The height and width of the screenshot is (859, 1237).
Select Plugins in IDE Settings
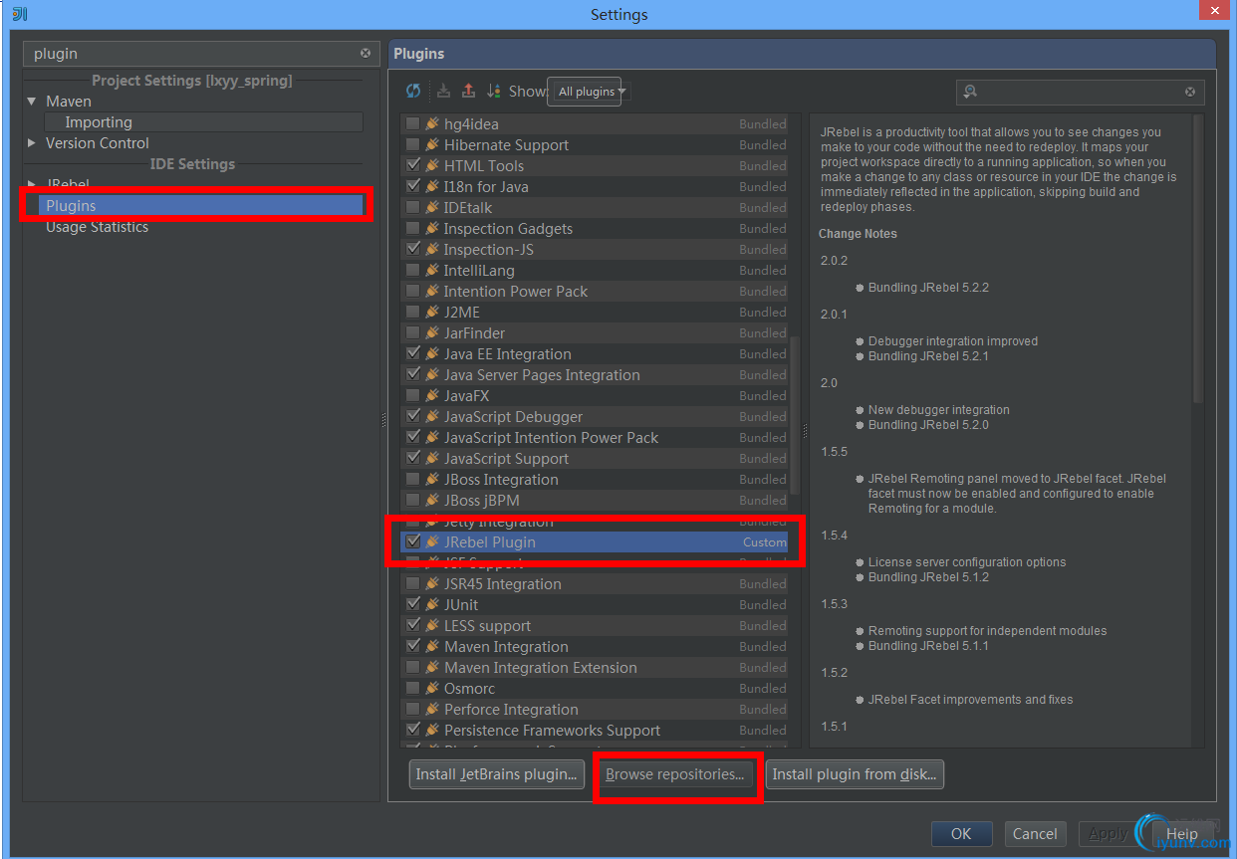point(201,205)
